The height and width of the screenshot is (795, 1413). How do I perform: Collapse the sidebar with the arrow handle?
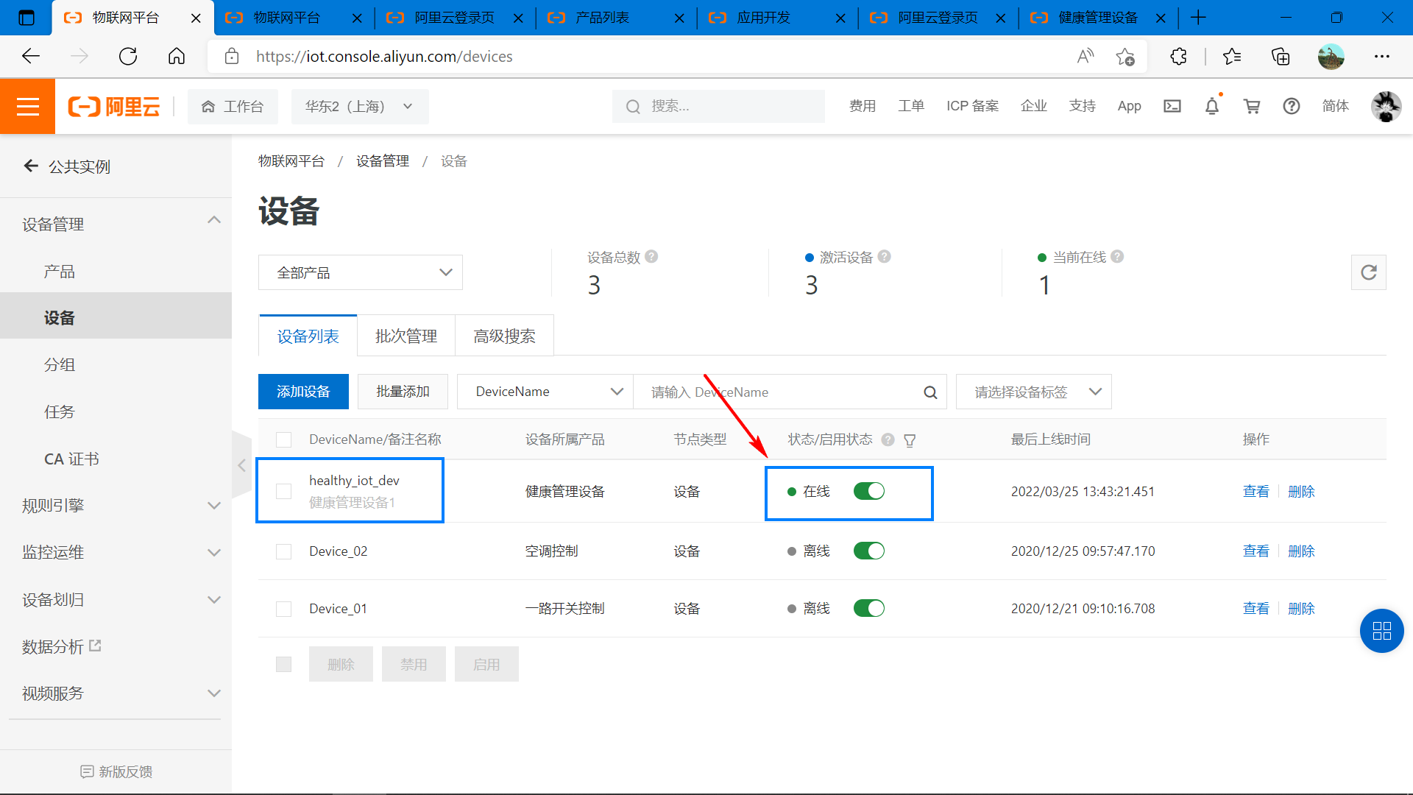[x=241, y=465]
